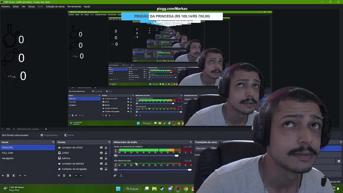Hide the balinha source
This screenshot has height=193, width=343.
(101, 158)
